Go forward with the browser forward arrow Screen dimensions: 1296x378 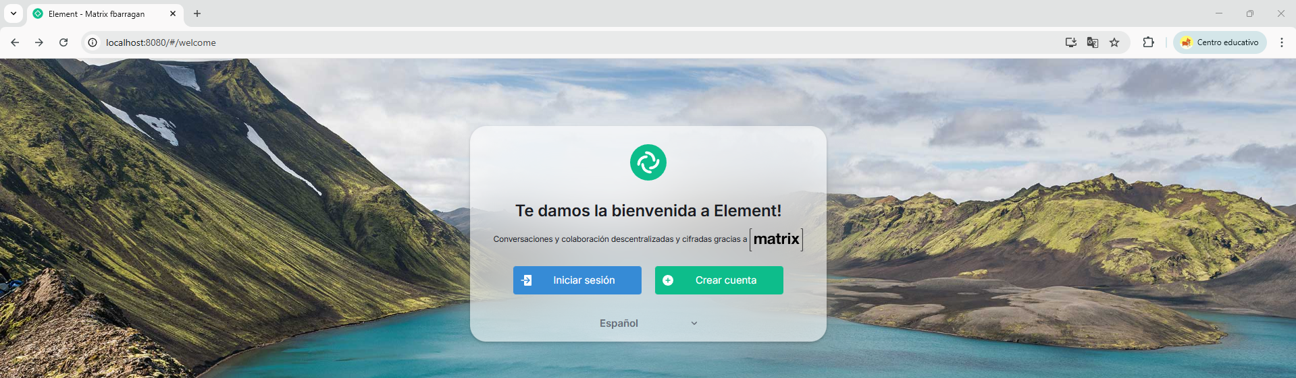[39, 42]
